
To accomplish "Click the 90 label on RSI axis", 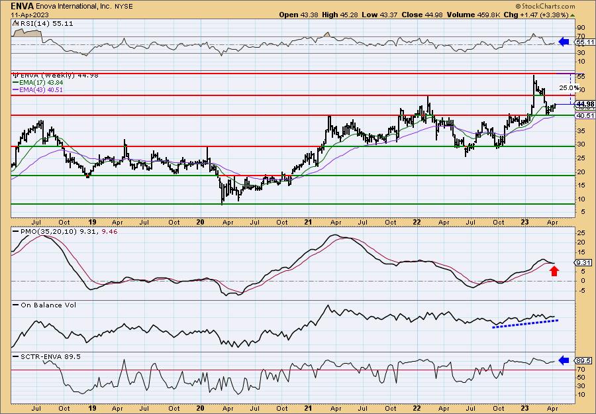I will 580,27.
